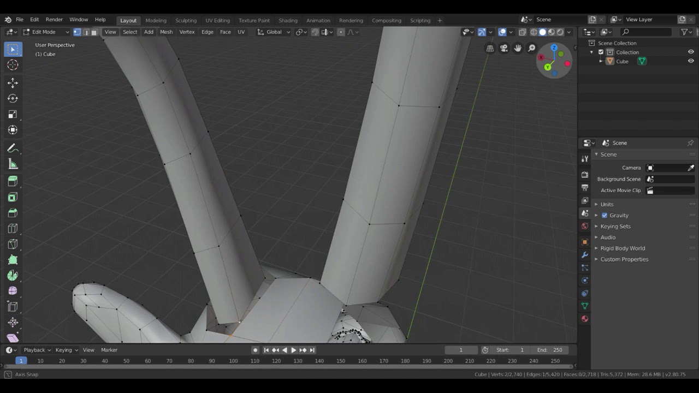Activate the Move tool
This screenshot has width=699, height=393.
(x=13, y=82)
